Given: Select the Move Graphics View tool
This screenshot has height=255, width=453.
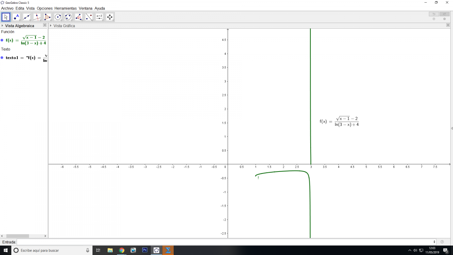Looking at the screenshot, I should 110,17.
